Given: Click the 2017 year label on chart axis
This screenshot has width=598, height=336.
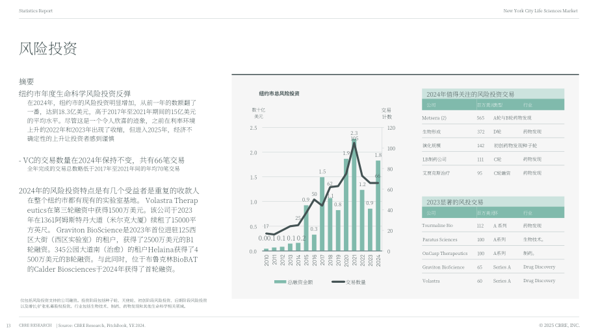Looking at the screenshot, I should point(322,260).
